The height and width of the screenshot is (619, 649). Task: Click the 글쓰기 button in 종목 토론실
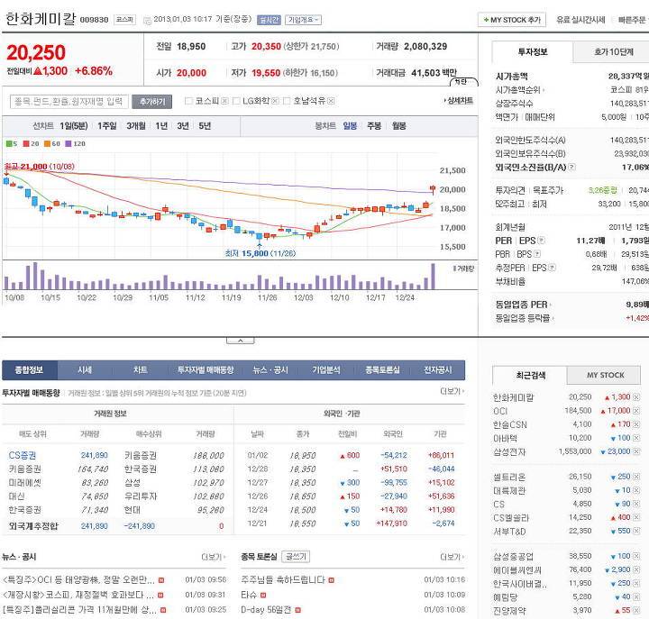[296, 557]
